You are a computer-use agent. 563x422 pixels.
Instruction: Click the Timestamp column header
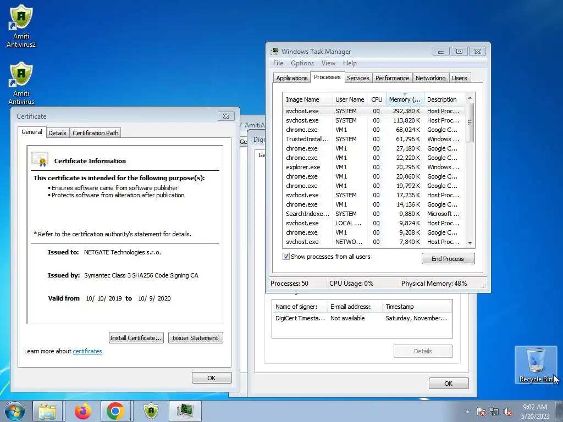point(417,307)
